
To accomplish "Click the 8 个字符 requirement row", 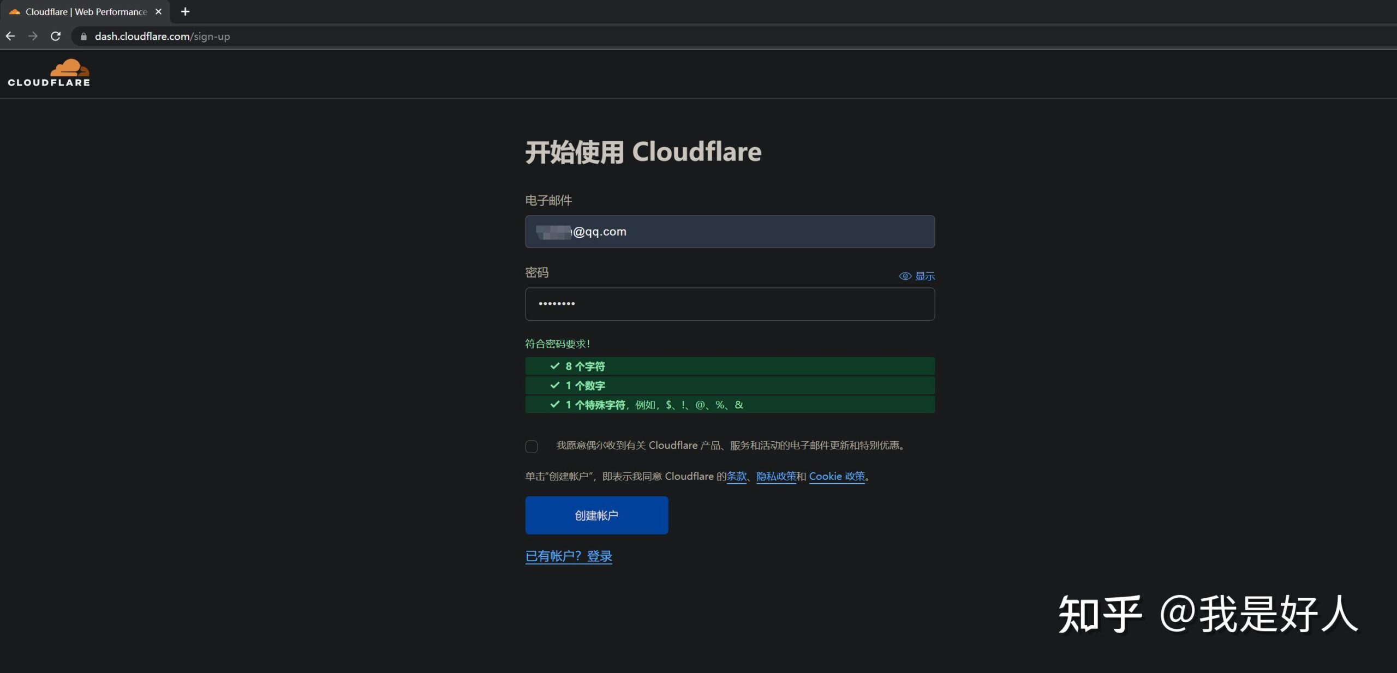I will tap(730, 366).
